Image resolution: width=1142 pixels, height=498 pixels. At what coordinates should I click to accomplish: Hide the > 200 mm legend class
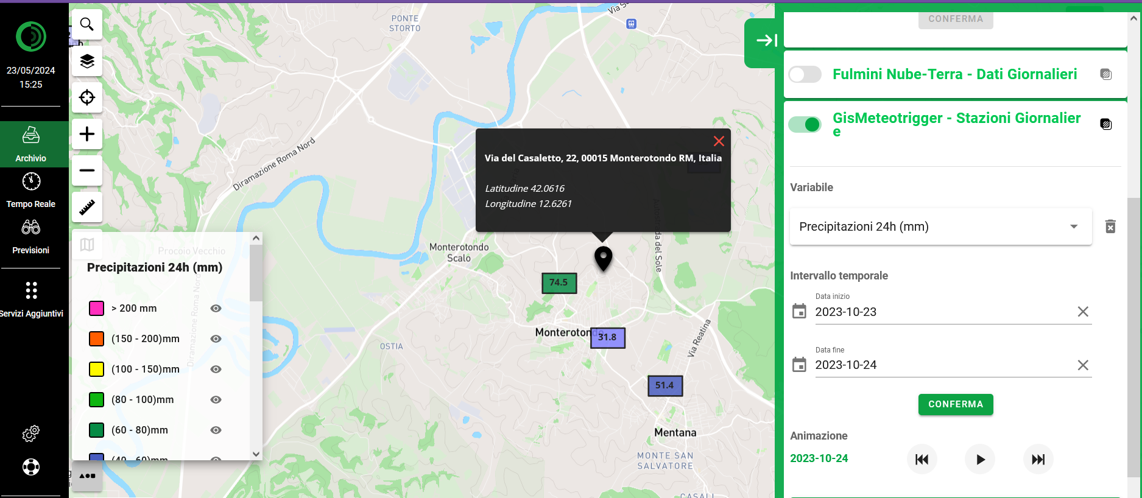(216, 309)
